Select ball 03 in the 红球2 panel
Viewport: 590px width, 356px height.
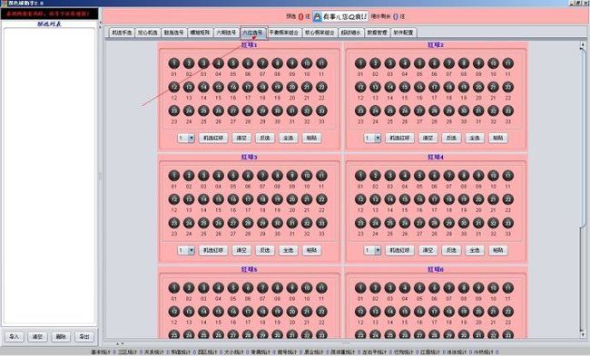(x=389, y=63)
